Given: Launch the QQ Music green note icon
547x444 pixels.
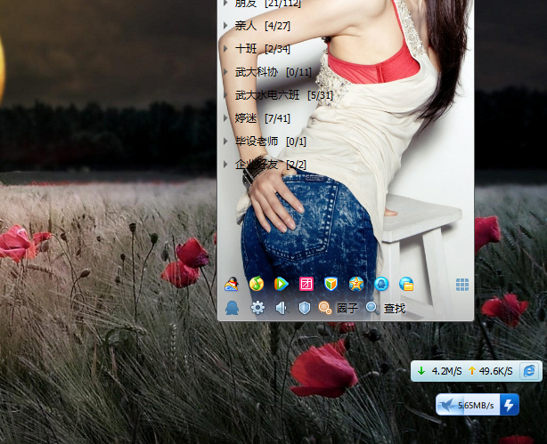Looking at the screenshot, I should 257,284.
